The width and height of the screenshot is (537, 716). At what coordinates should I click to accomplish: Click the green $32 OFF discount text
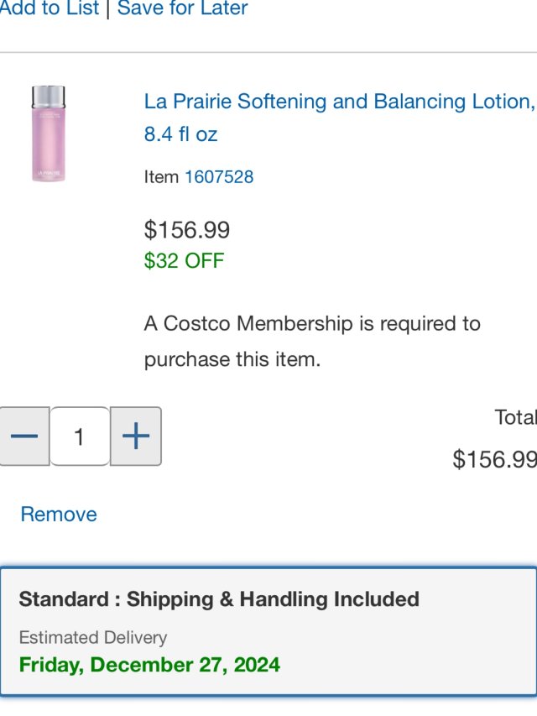pos(185,261)
